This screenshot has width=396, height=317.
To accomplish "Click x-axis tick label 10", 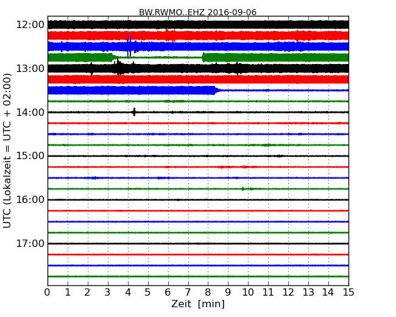I will [x=248, y=293].
